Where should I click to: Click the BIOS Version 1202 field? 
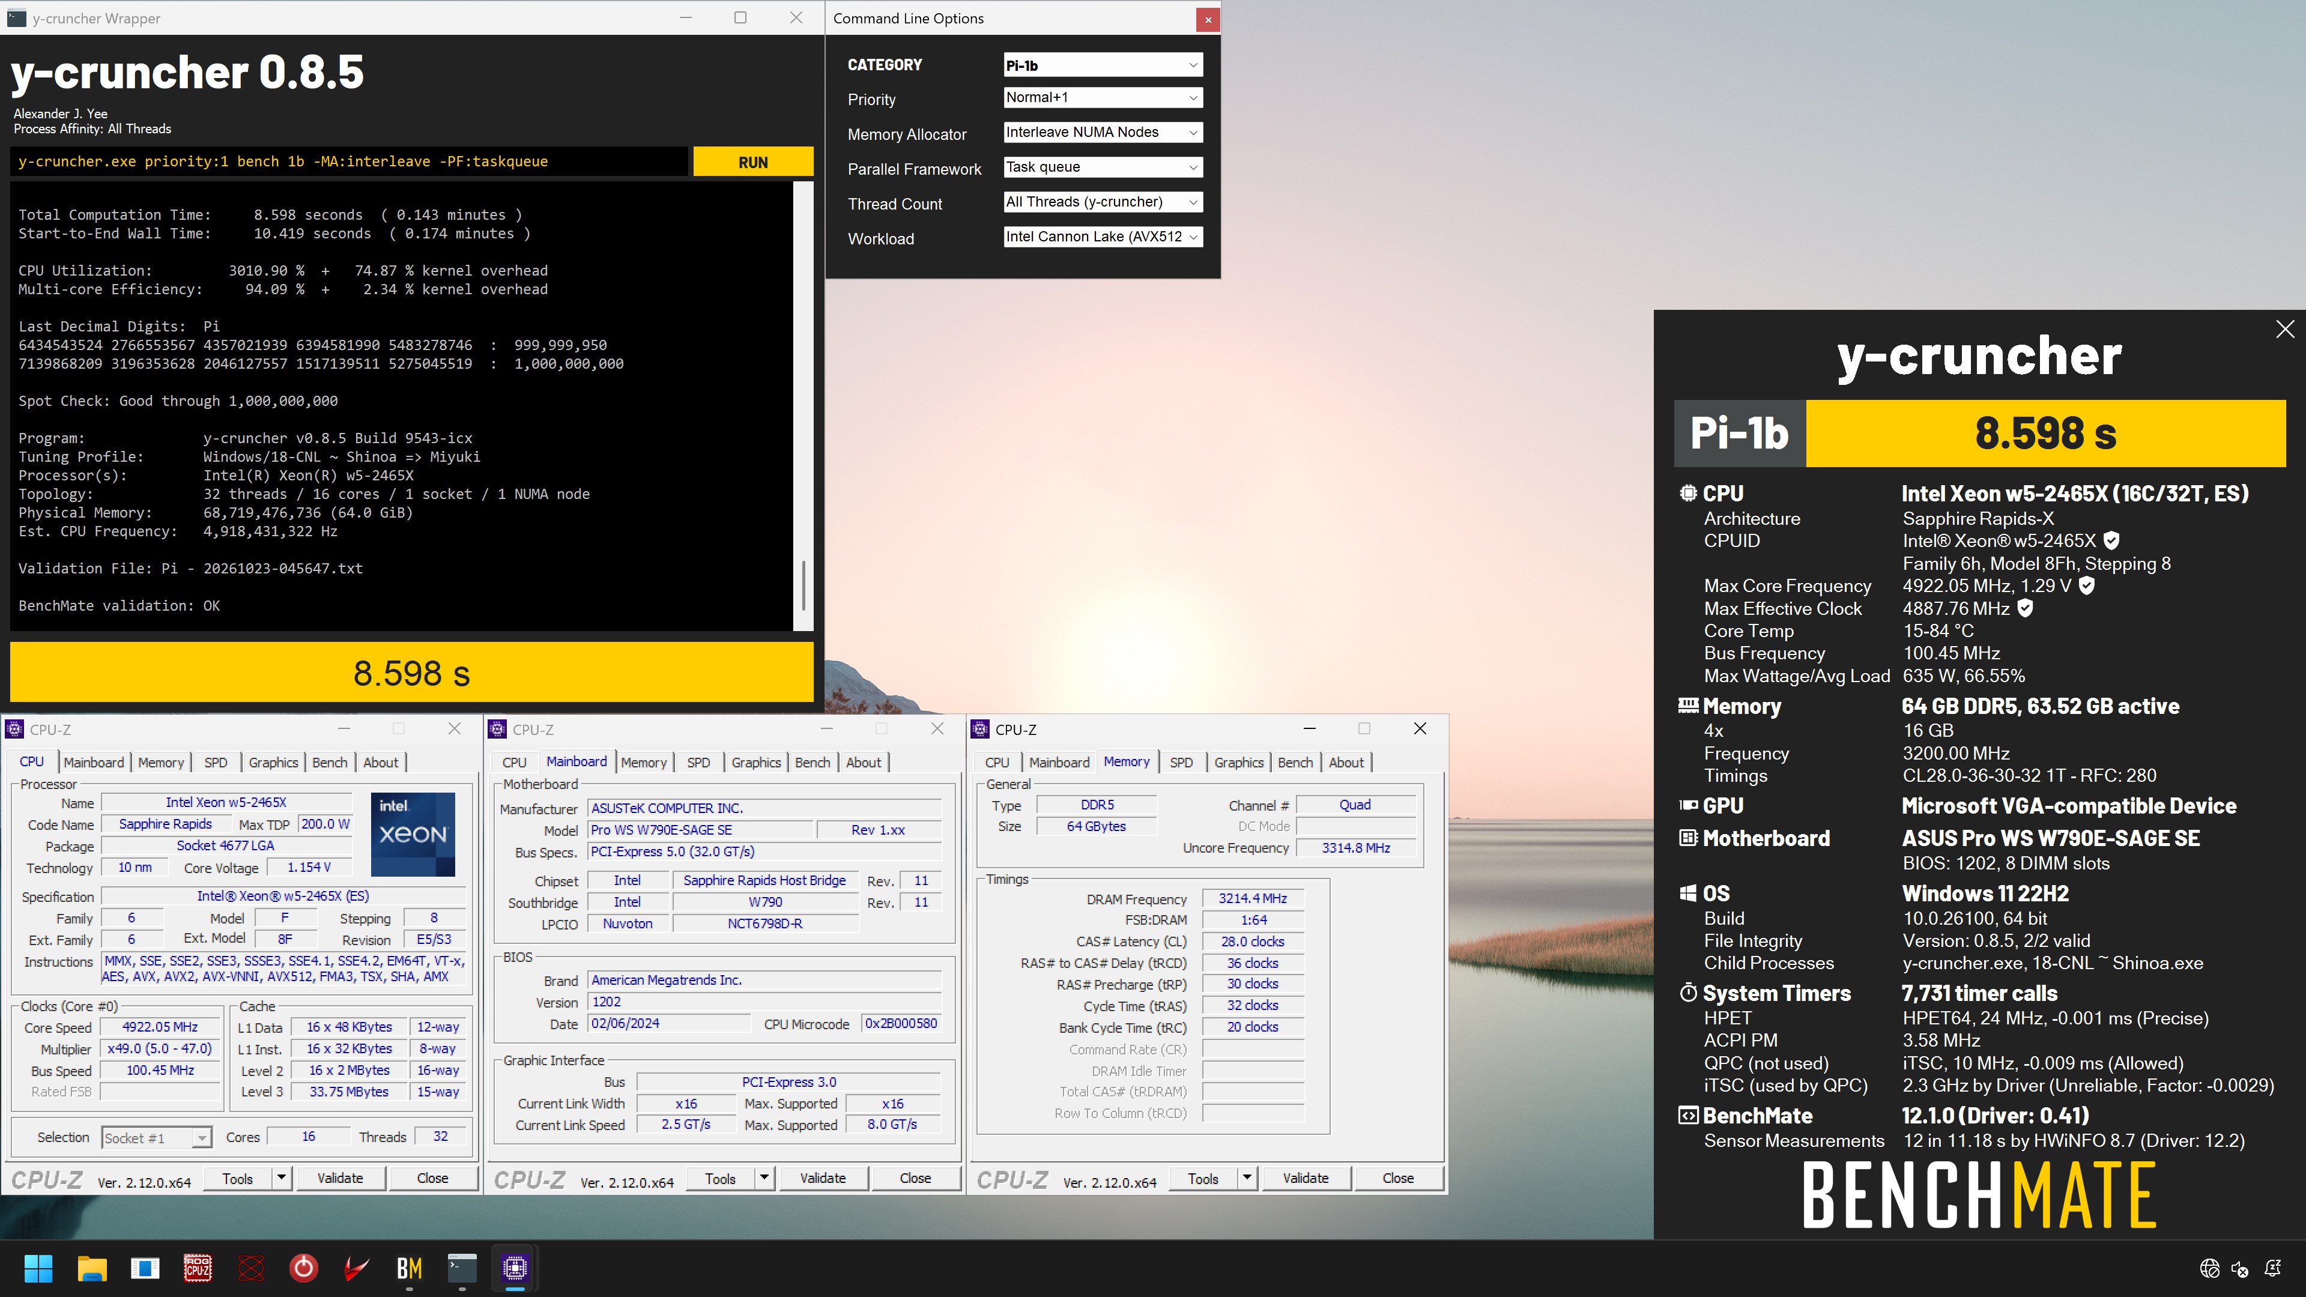coord(764,1002)
